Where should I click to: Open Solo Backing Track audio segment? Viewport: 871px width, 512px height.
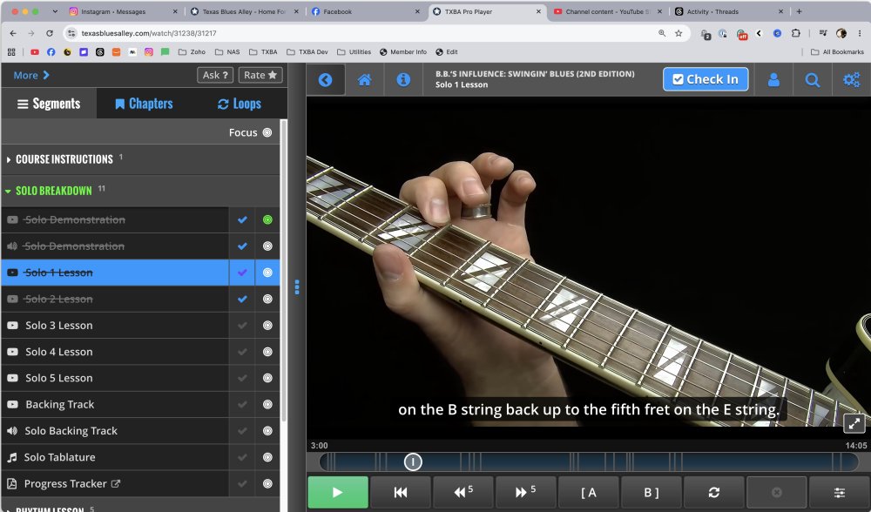pyautogui.click(x=115, y=431)
